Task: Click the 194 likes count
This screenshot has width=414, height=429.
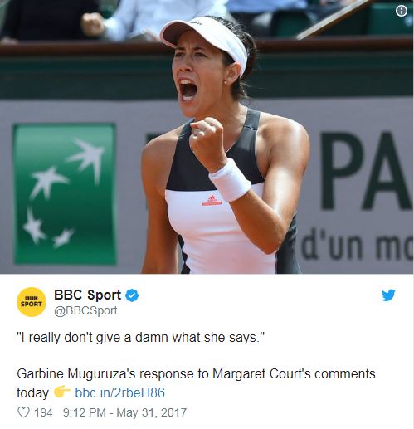Action: [43, 412]
